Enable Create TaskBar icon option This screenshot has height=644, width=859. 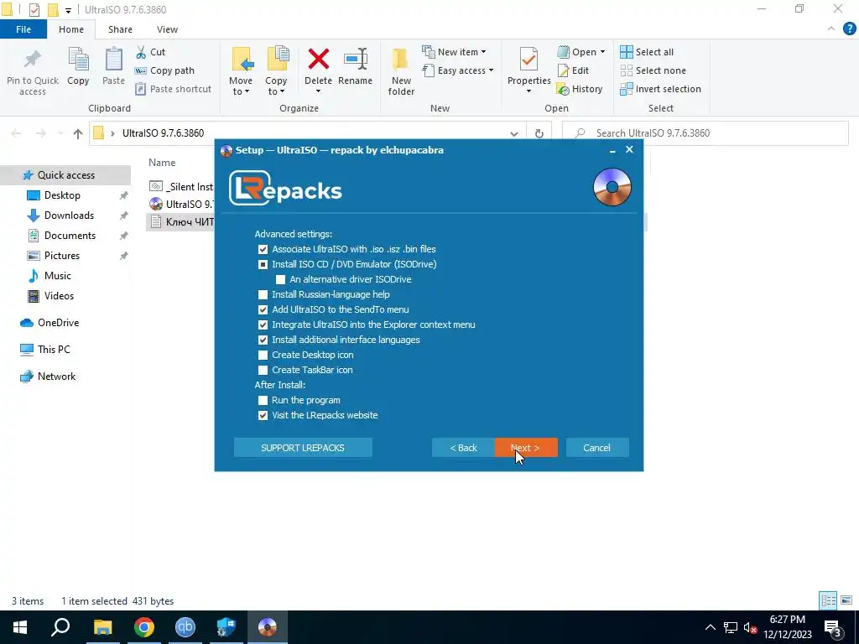[263, 370]
